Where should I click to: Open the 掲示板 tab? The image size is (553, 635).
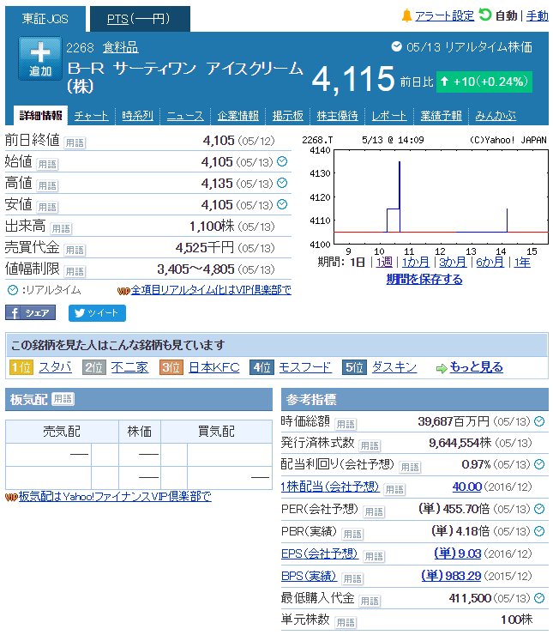(287, 116)
